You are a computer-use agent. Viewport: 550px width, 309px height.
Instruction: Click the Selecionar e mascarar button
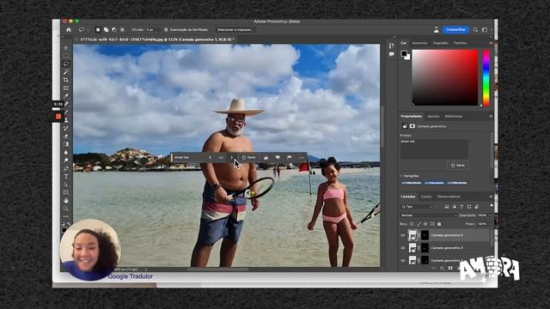tap(235, 30)
